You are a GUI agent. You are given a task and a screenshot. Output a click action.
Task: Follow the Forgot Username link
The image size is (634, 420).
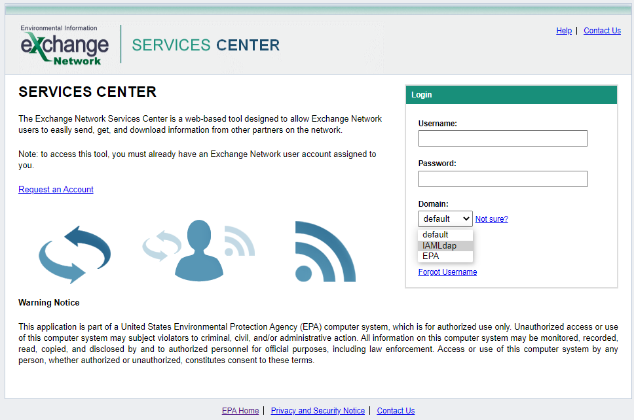point(447,271)
